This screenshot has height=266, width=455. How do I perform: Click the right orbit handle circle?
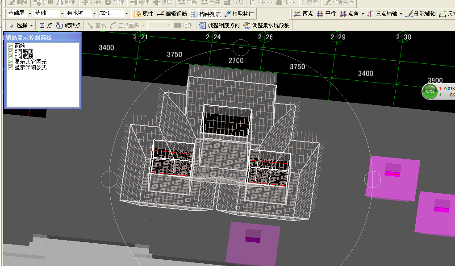point(372,179)
